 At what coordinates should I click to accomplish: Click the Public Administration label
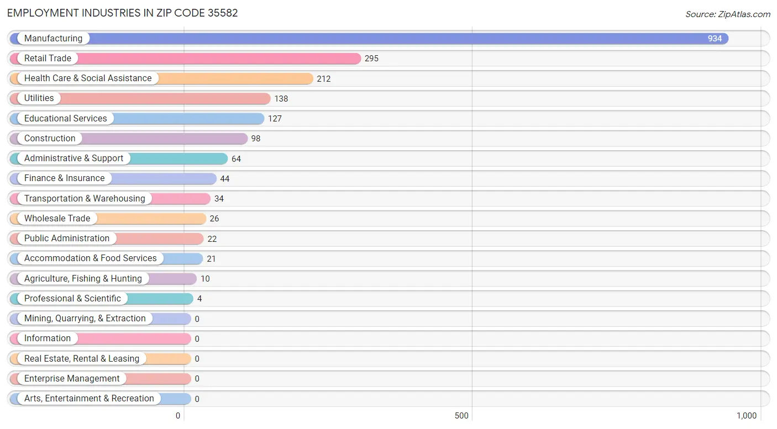pyautogui.click(x=67, y=239)
